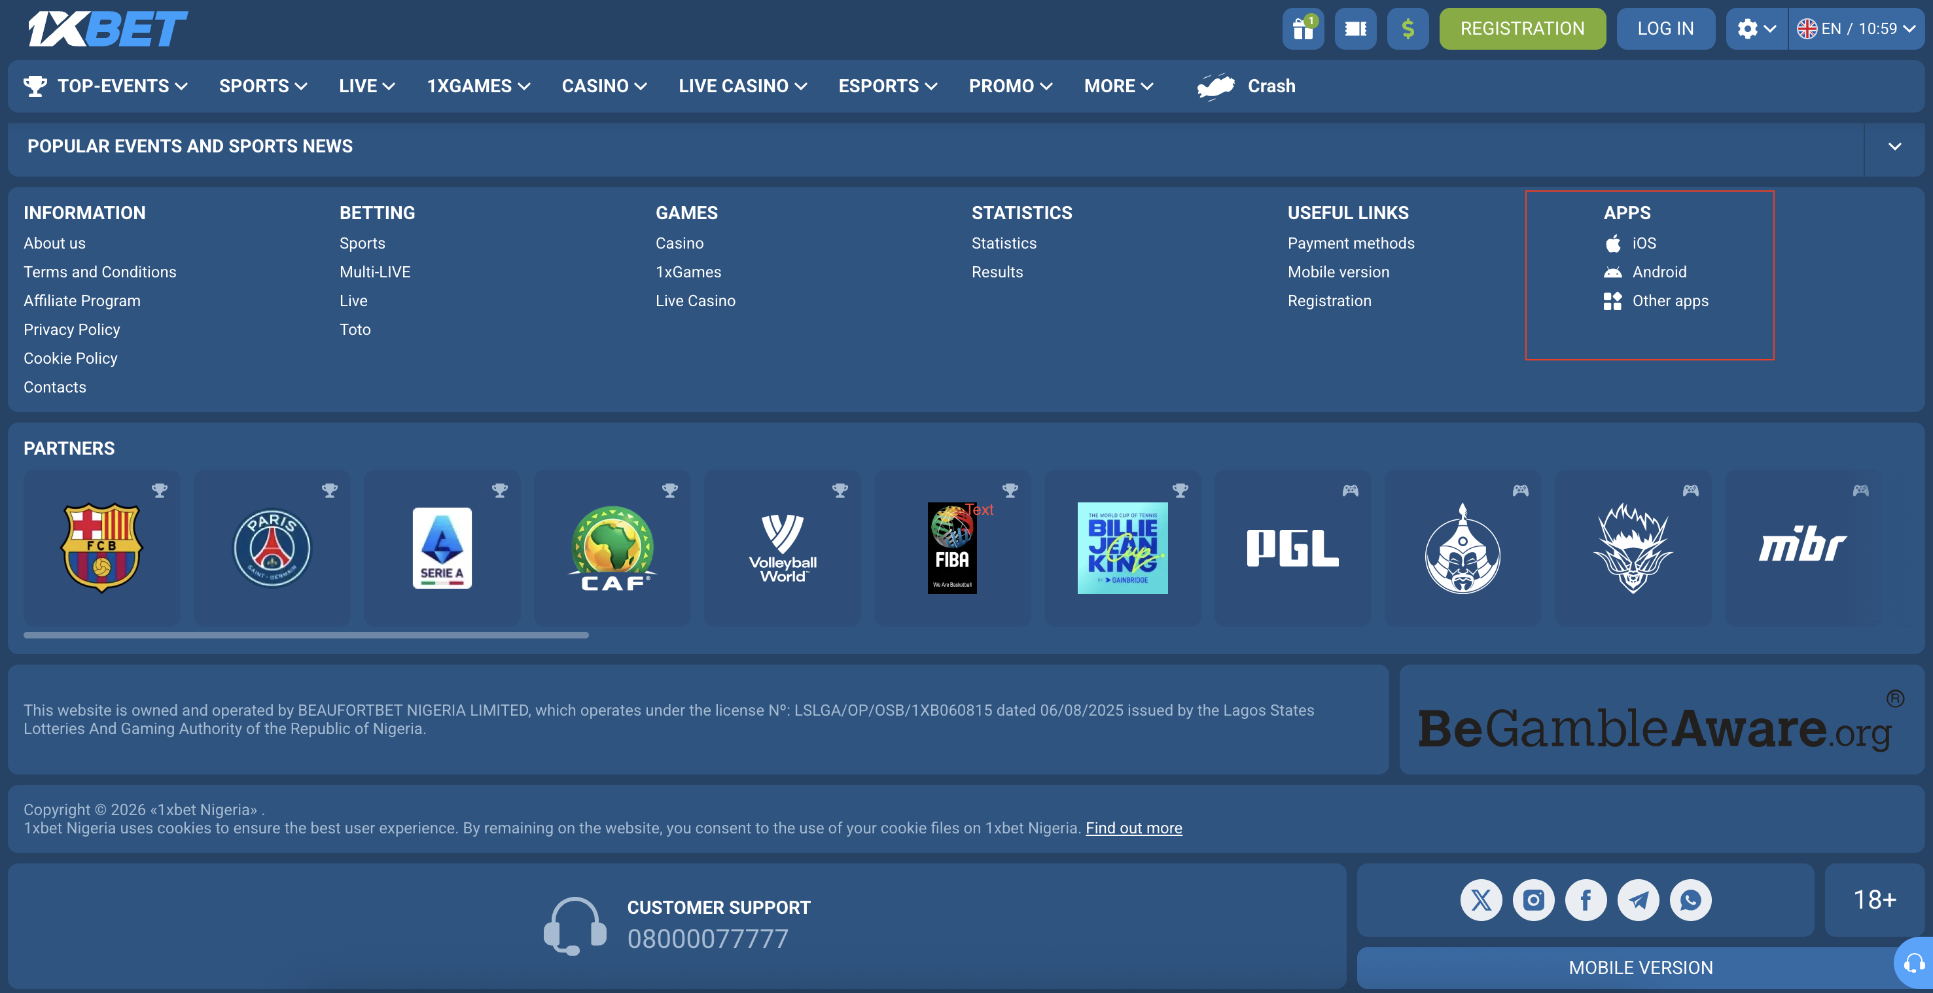Viewport: 1933px width, 993px height.
Task: Open the EN language and time selector
Action: (1856, 29)
